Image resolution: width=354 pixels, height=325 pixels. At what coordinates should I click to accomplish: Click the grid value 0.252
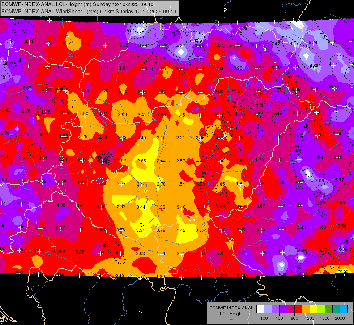point(39,251)
